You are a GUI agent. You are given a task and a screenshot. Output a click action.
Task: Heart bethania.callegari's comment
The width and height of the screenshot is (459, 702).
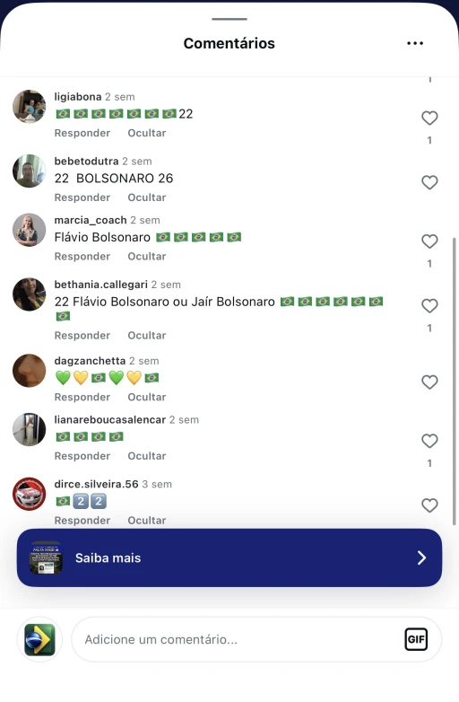pyautogui.click(x=429, y=306)
